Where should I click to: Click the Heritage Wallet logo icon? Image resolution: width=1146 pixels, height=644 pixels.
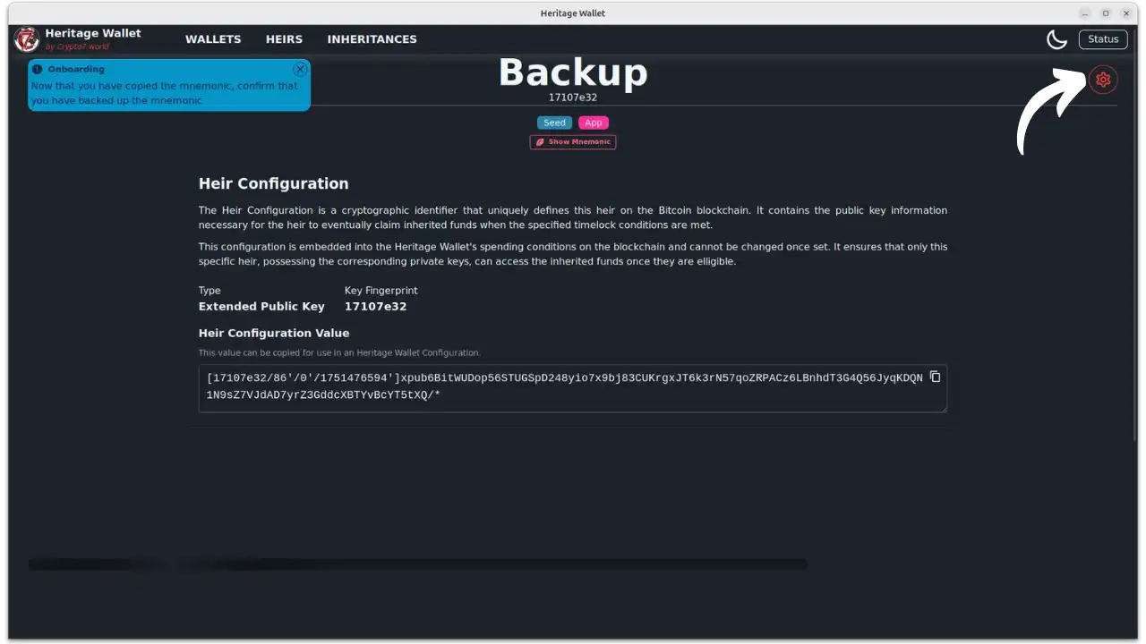27,39
